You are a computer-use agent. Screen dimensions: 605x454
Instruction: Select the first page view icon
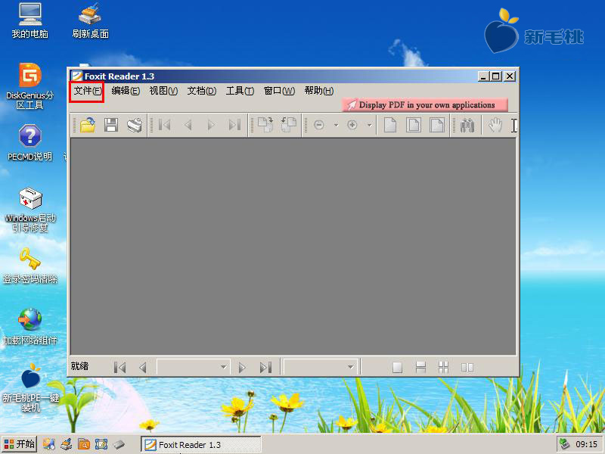pyautogui.click(x=390, y=125)
